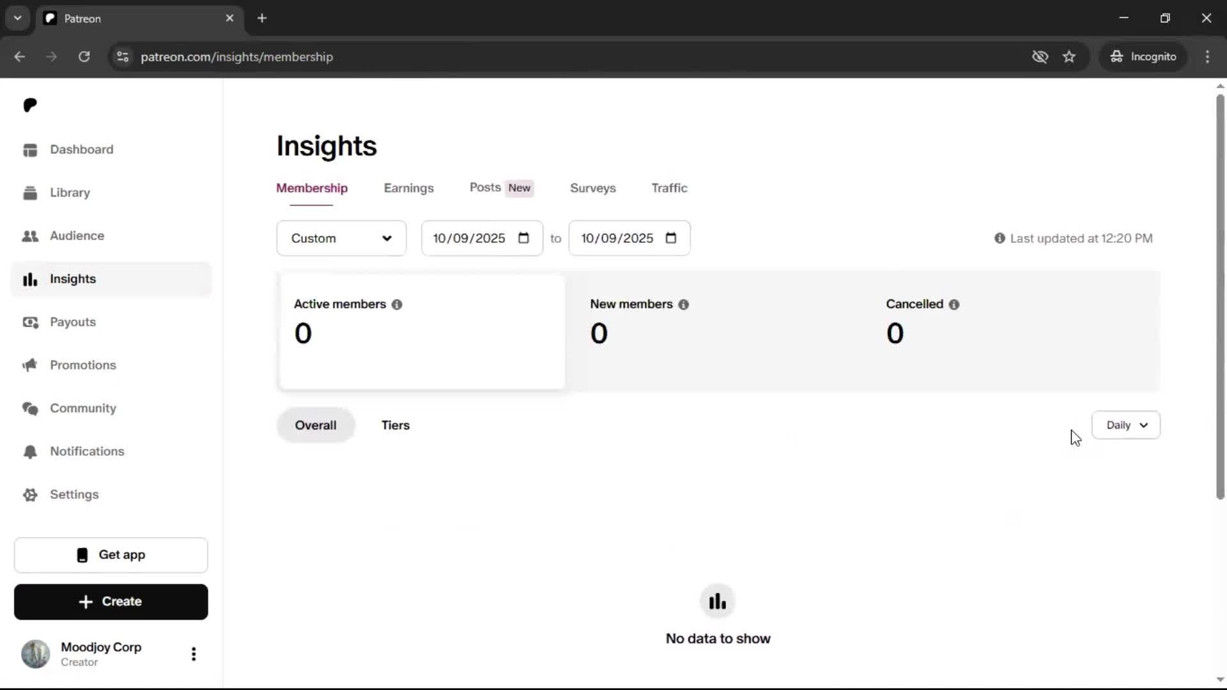Open the Library sidebar icon
Image resolution: width=1227 pixels, height=690 pixels.
pos(30,193)
